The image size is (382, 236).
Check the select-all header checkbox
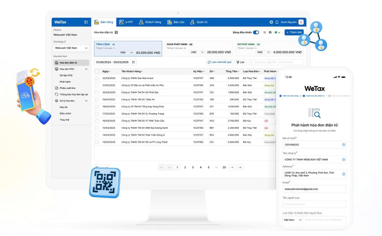97,71
